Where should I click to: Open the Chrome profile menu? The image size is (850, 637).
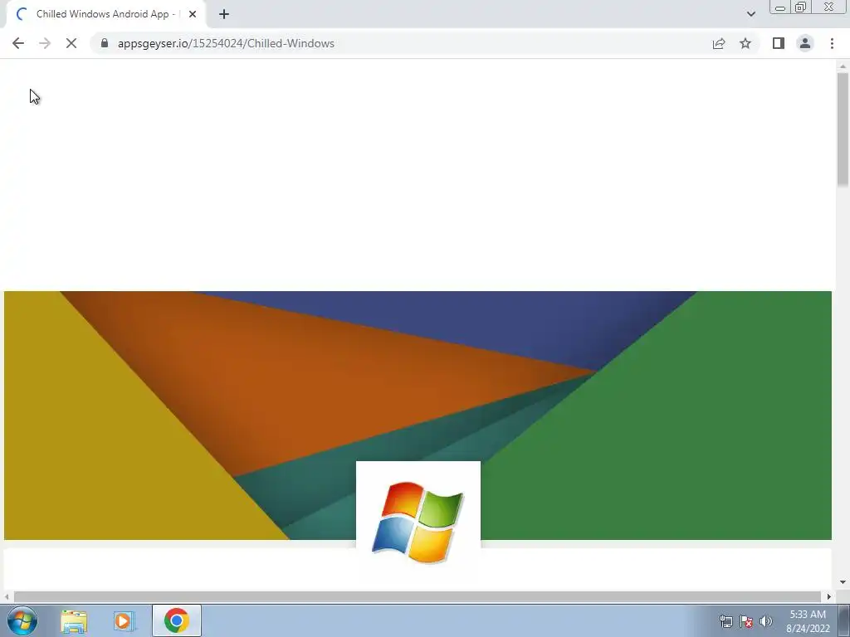(805, 43)
